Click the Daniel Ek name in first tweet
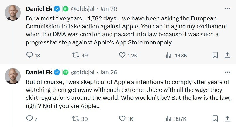The height and width of the screenshot is (127, 236). 39,9
